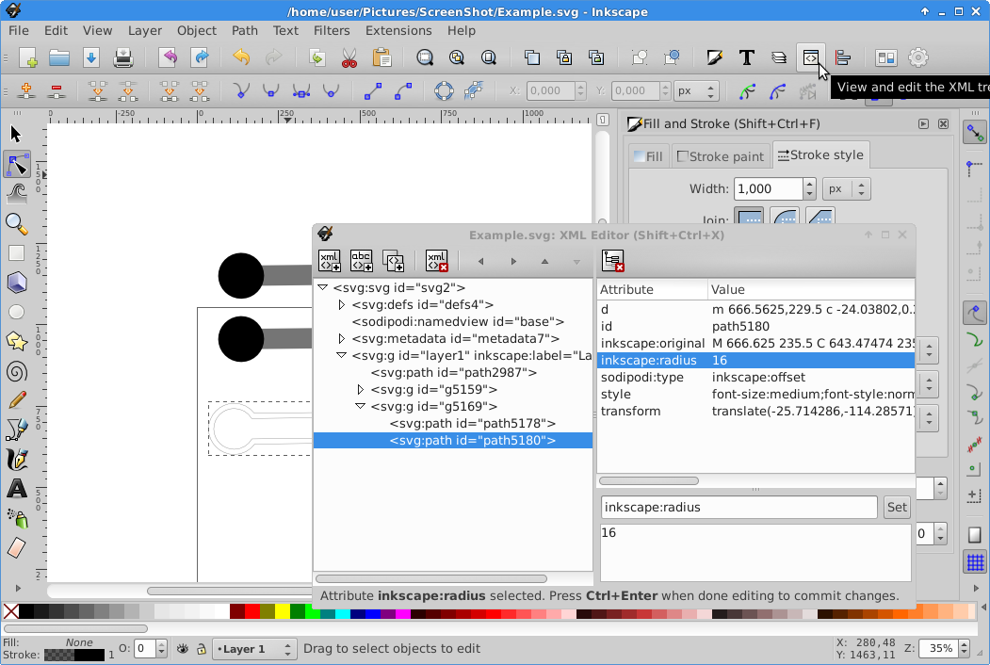This screenshot has width=990, height=665.
Task: Switch to the Fill tab
Action: tap(648, 156)
